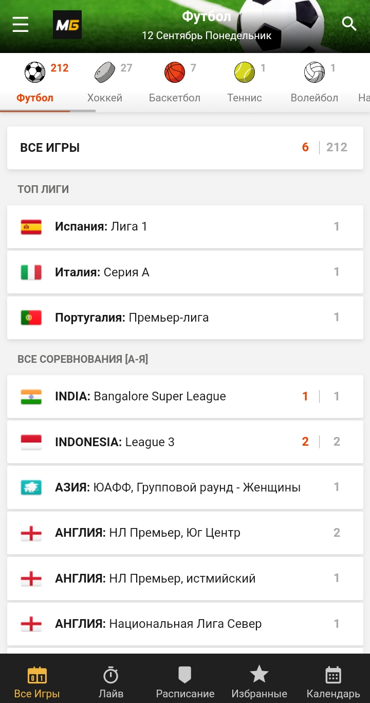
Task: Select the tennis ball icon
Action: 245,73
